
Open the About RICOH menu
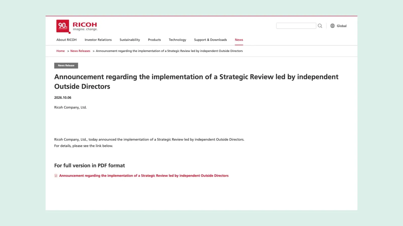click(66, 40)
